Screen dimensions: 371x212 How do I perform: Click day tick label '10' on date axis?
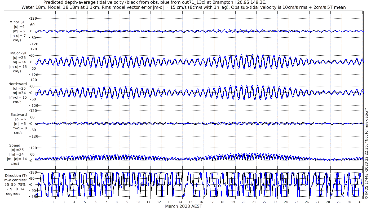point(138,202)
